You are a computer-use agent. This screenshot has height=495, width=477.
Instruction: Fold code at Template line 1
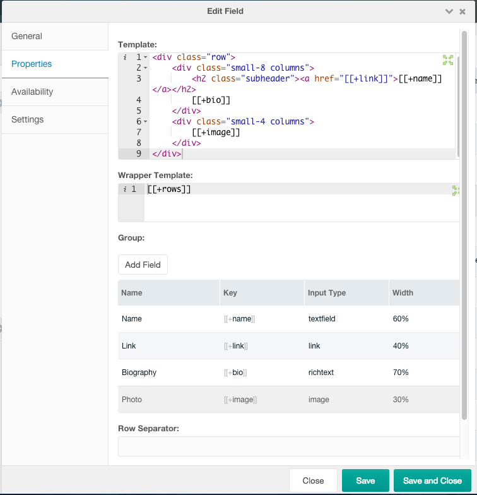(145, 57)
